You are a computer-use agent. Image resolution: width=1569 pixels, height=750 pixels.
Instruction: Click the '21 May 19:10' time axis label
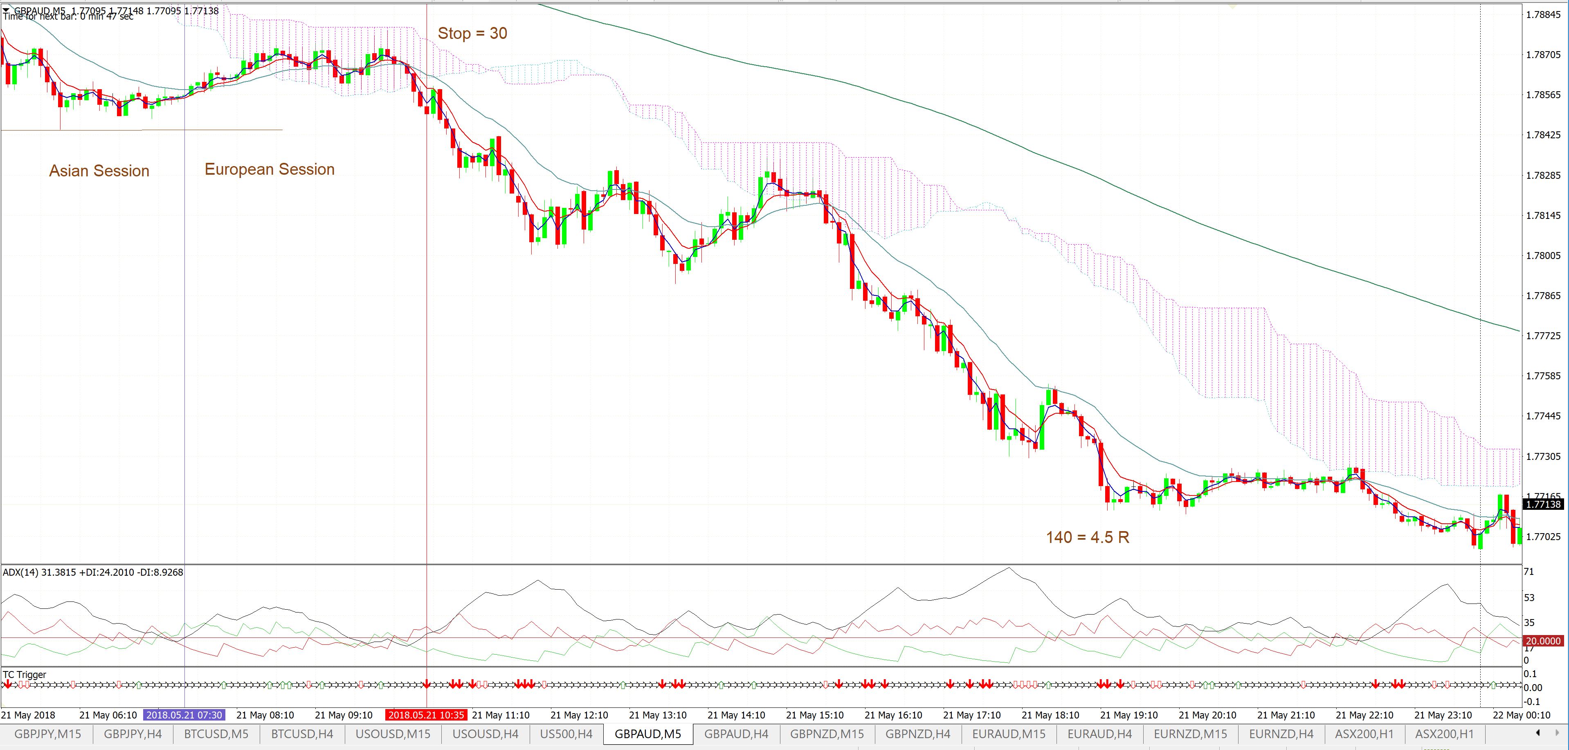pos(1129,715)
